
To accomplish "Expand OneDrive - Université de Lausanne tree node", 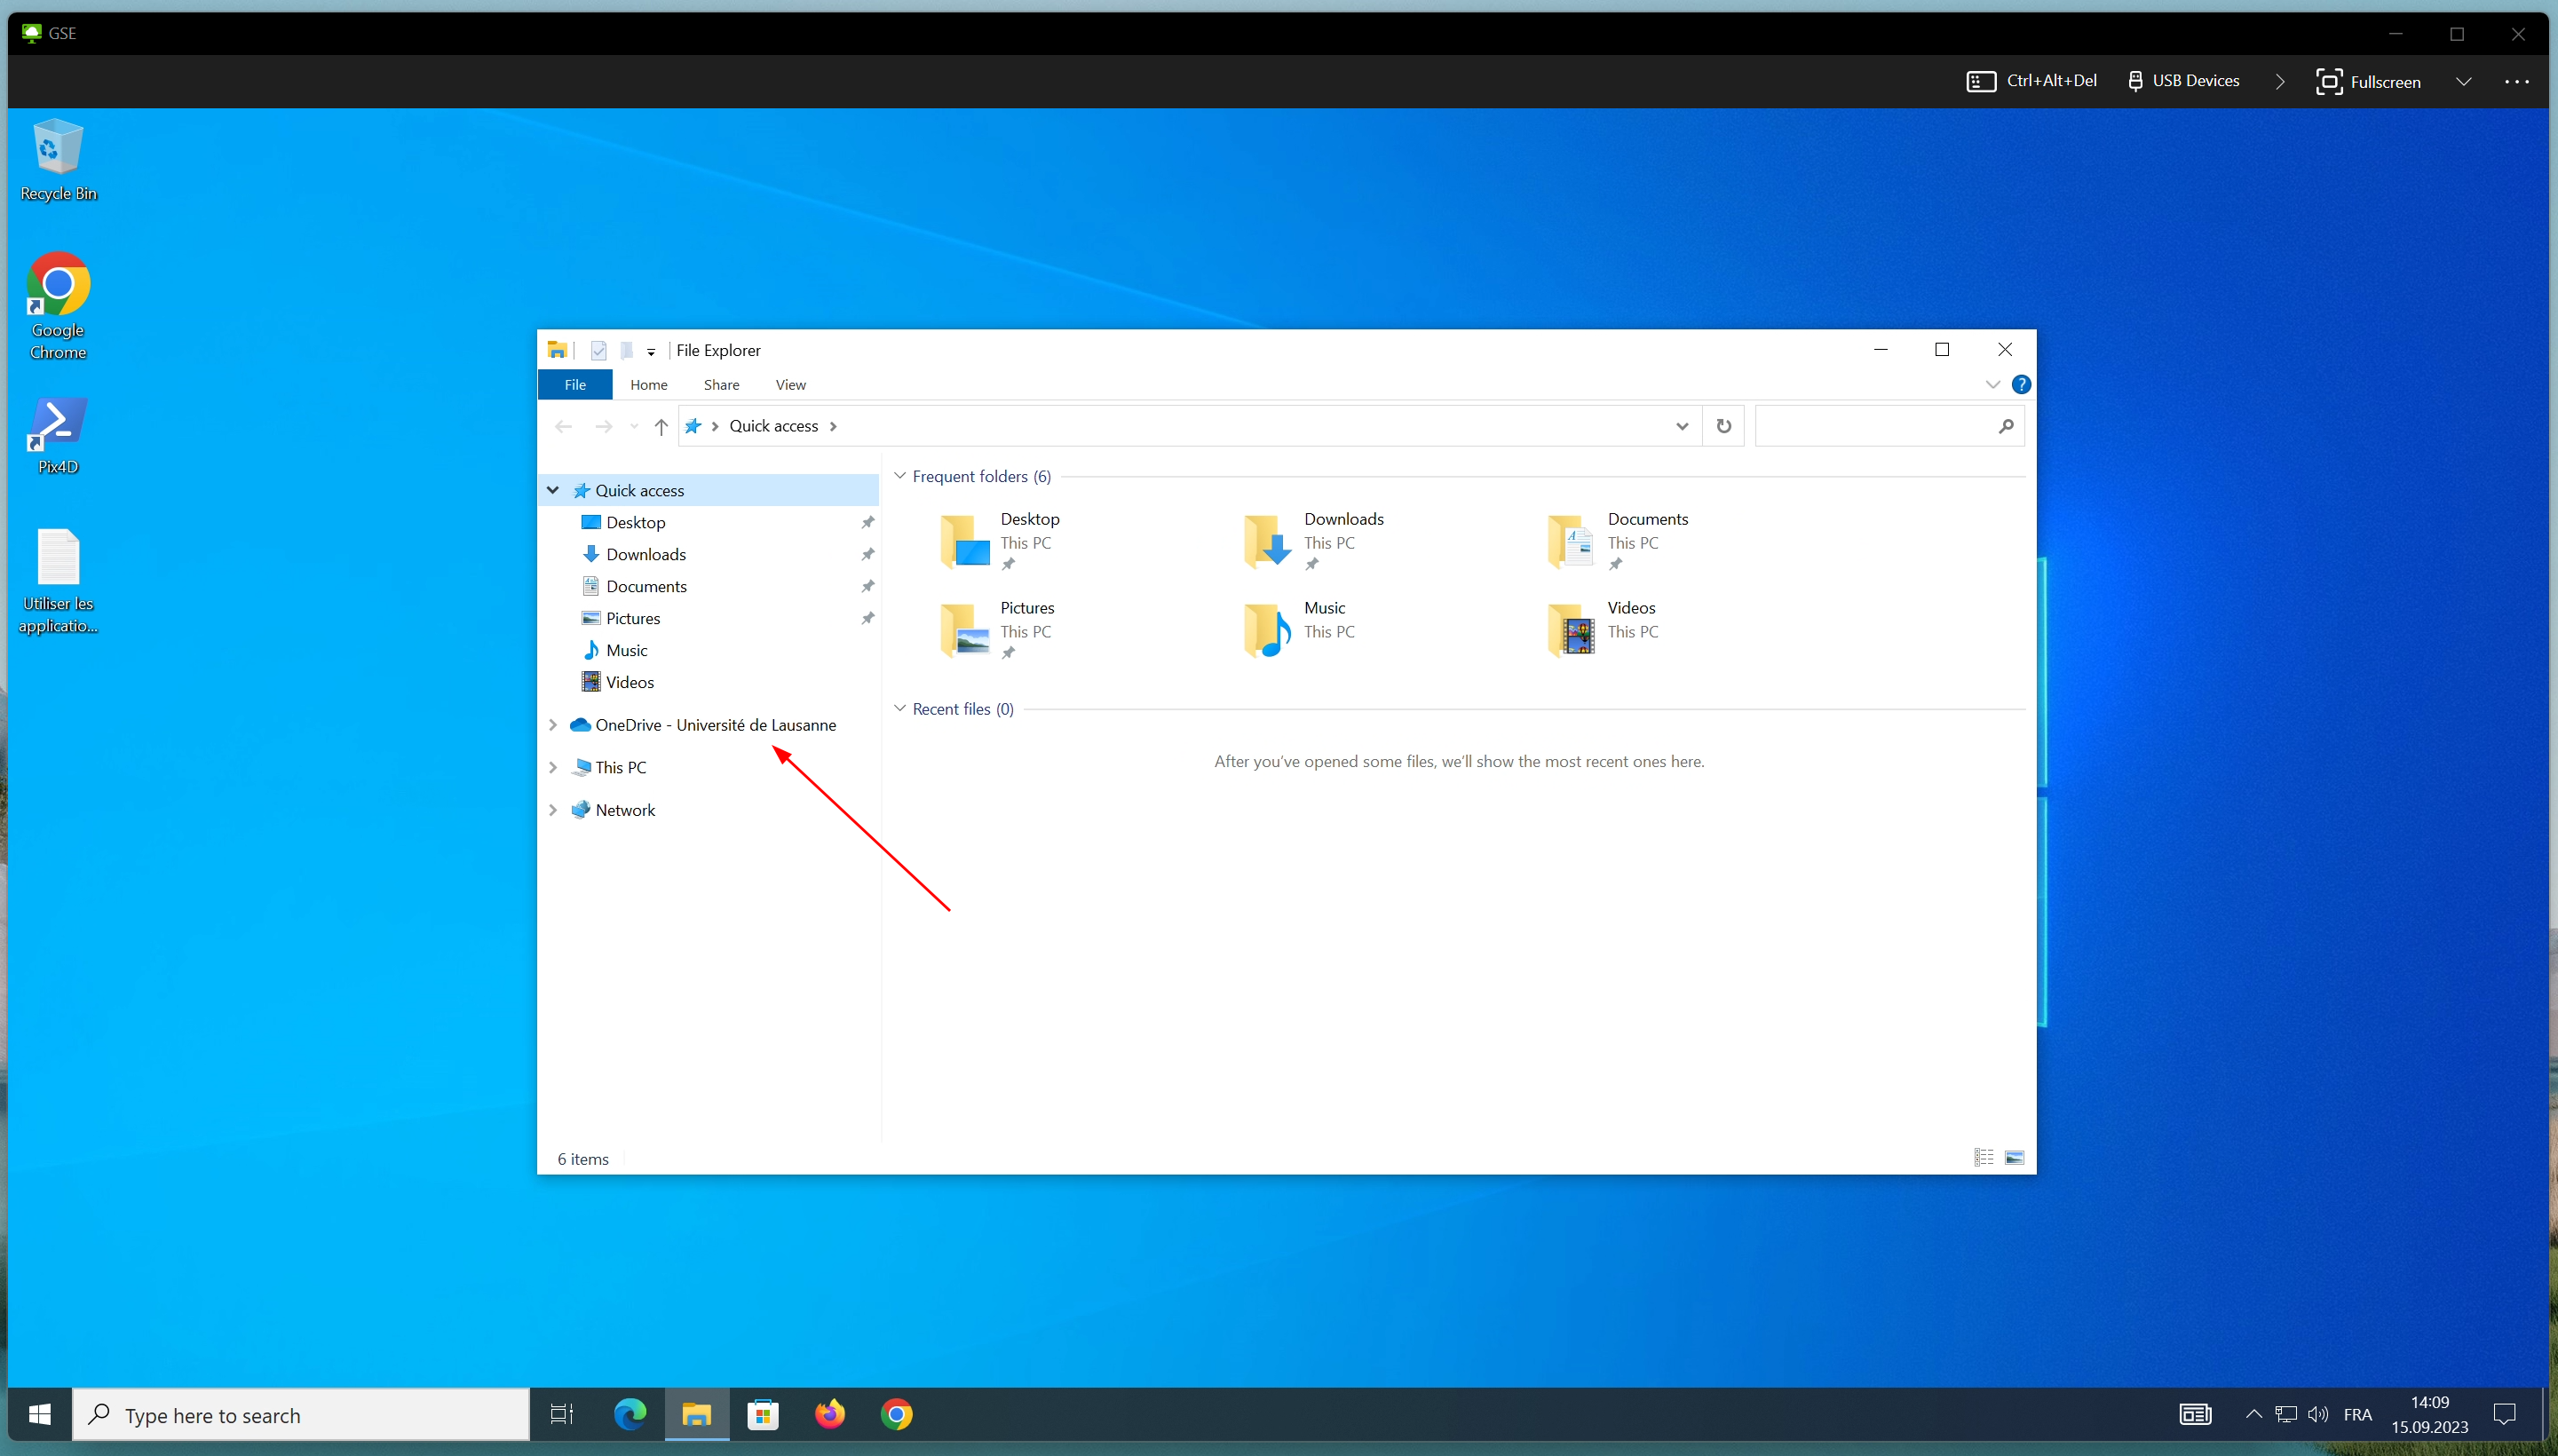I will point(553,725).
